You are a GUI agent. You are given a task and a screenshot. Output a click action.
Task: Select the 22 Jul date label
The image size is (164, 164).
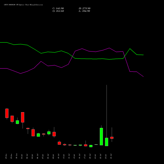click(100, 156)
